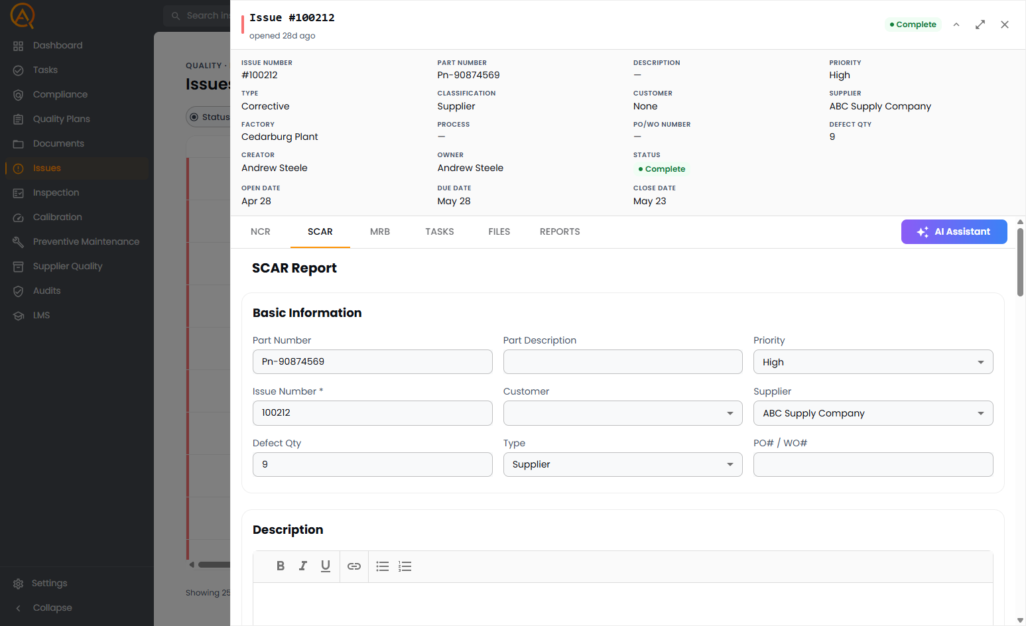Toggle italic in Description editor
Screen dimensions: 1026x626
(303, 566)
